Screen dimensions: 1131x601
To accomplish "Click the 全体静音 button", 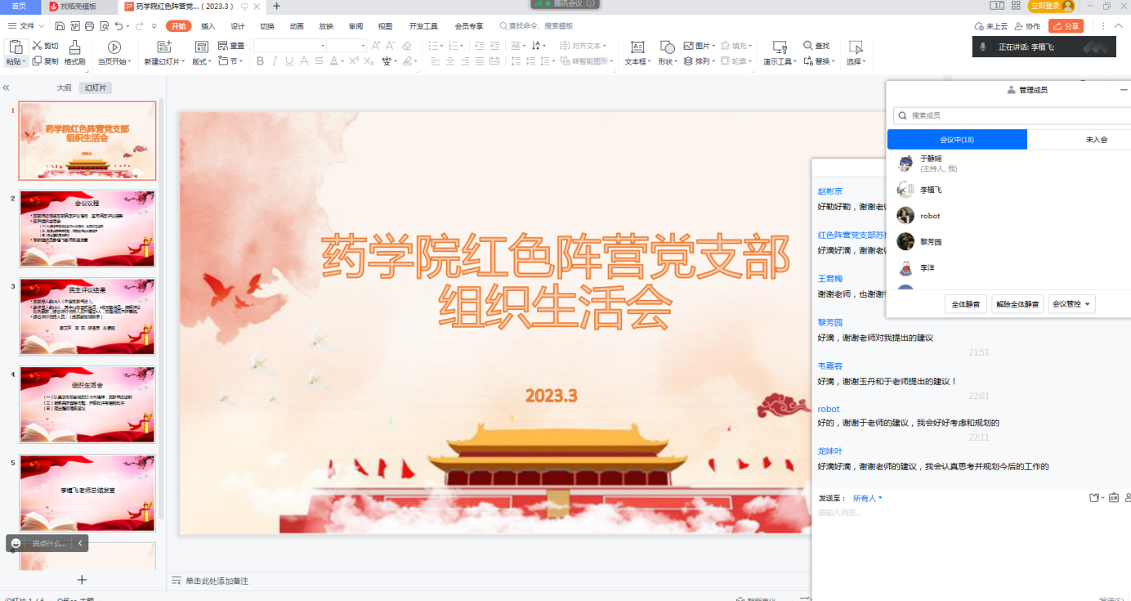I will tap(966, 304).
